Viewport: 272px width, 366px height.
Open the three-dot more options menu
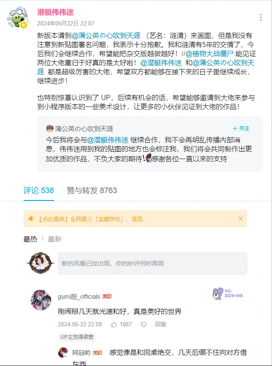tap(260, 17)
